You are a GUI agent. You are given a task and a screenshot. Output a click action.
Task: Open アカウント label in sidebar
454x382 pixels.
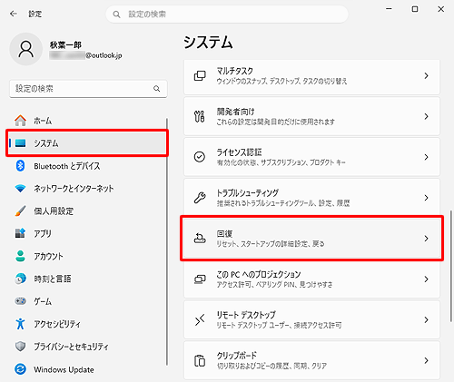(48, 256)
